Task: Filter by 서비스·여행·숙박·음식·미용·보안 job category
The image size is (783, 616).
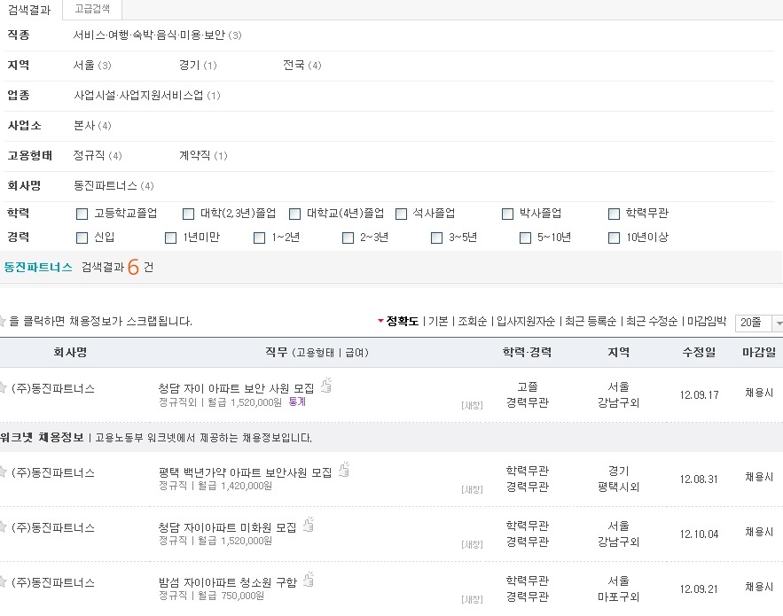Action: click(x=157, y=35)
